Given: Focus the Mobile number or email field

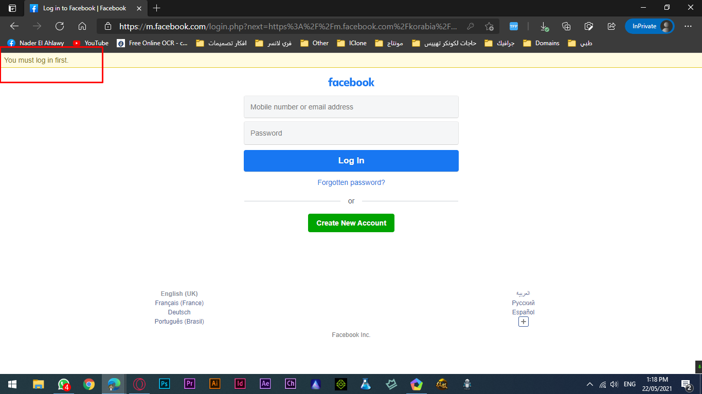Looking at the screenshot, I should point(351,107).
